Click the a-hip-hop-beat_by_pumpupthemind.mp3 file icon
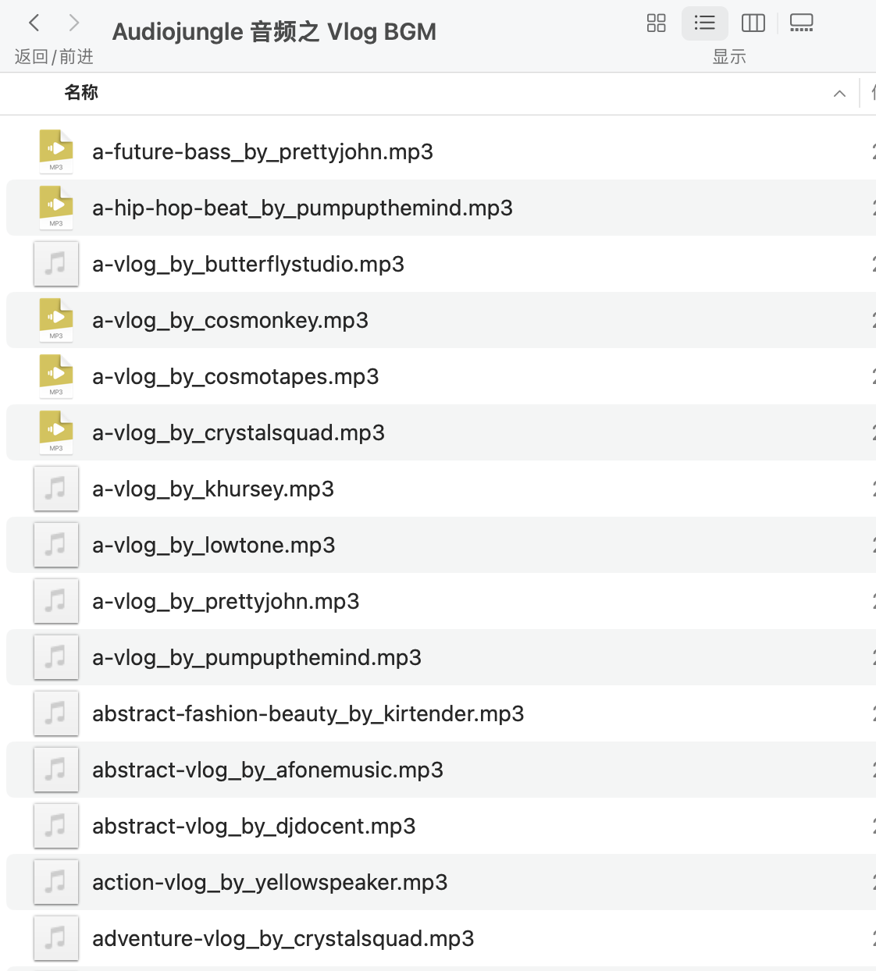The image size is (876, 971). point(56,208)
